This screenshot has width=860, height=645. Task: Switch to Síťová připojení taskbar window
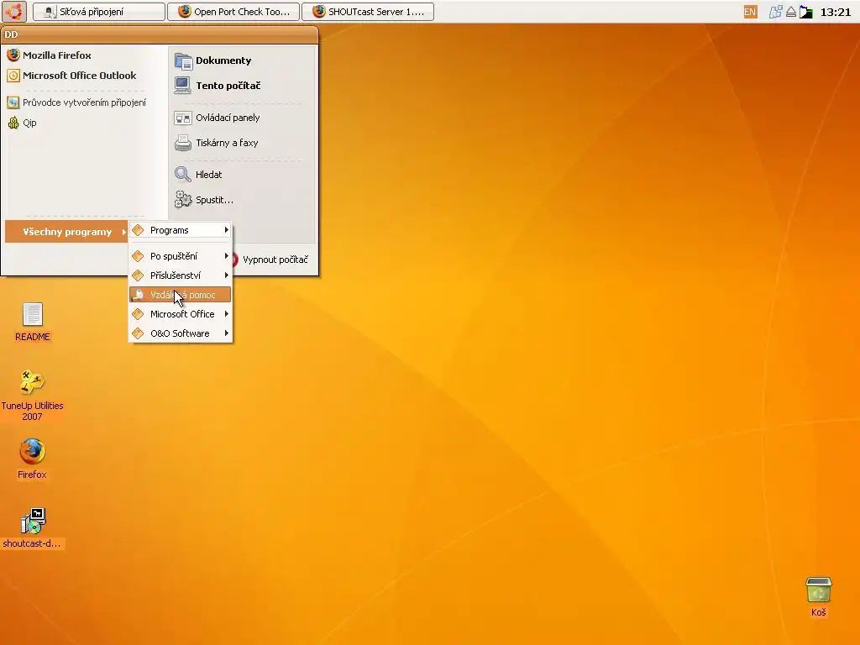(99, 12)
